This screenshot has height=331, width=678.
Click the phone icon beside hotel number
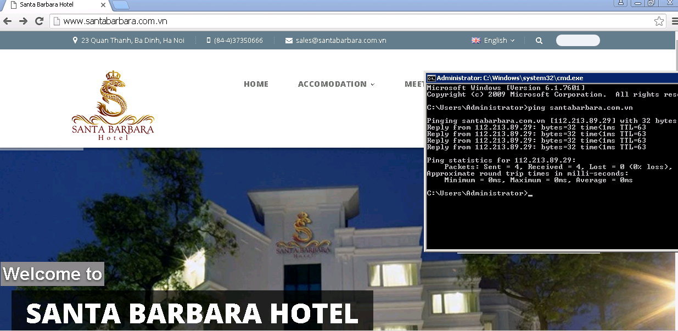point(209,40)
